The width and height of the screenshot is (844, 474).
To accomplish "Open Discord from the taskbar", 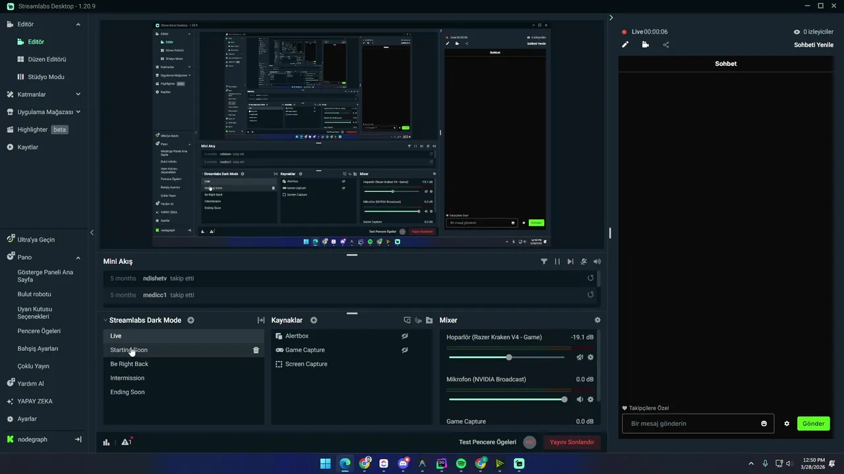I will tap(403, 463).
